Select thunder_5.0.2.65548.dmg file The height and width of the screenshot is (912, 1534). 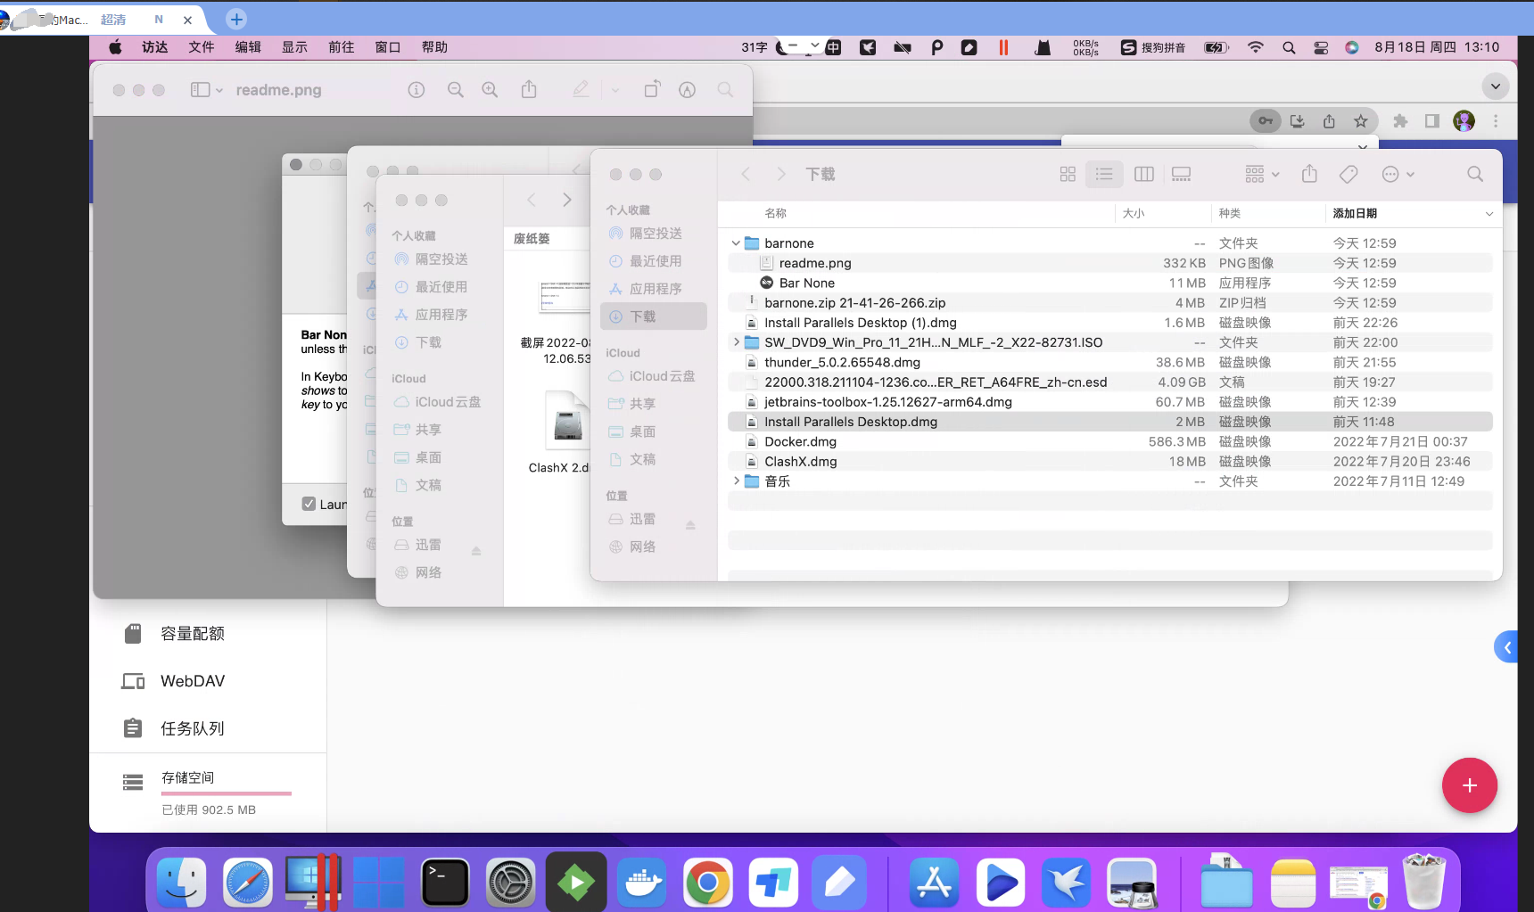(x=1110, y=362)
